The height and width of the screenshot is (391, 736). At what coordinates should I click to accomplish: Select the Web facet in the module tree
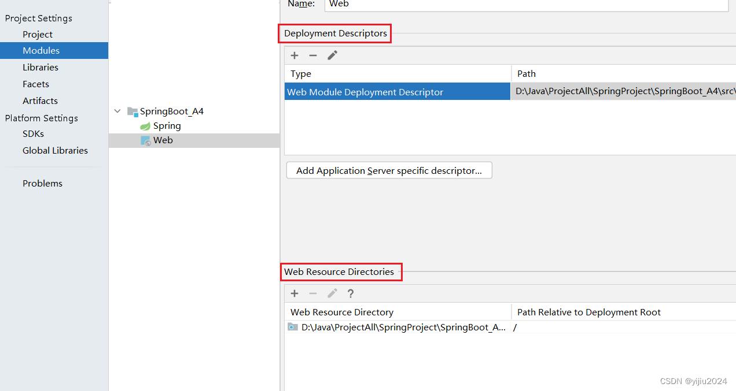(x=164, y=140)
